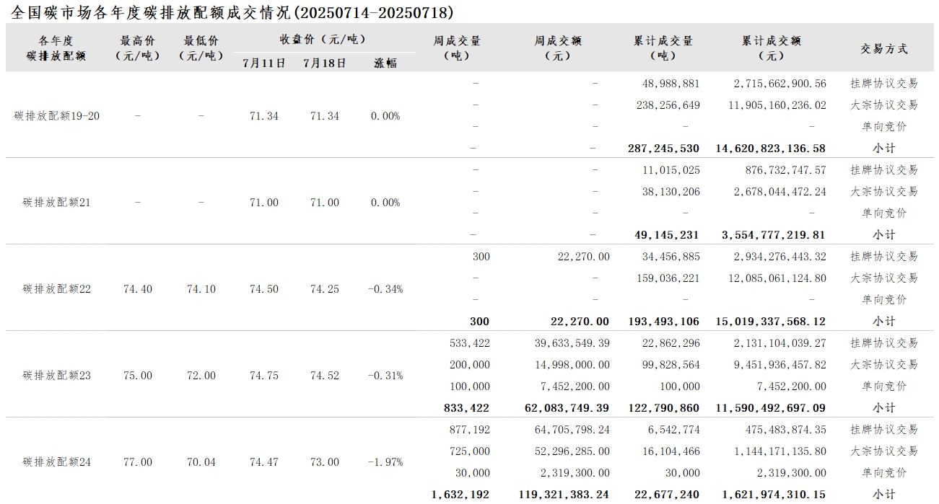
Task: Select the 最高价 column header
Action: (137, 48)
